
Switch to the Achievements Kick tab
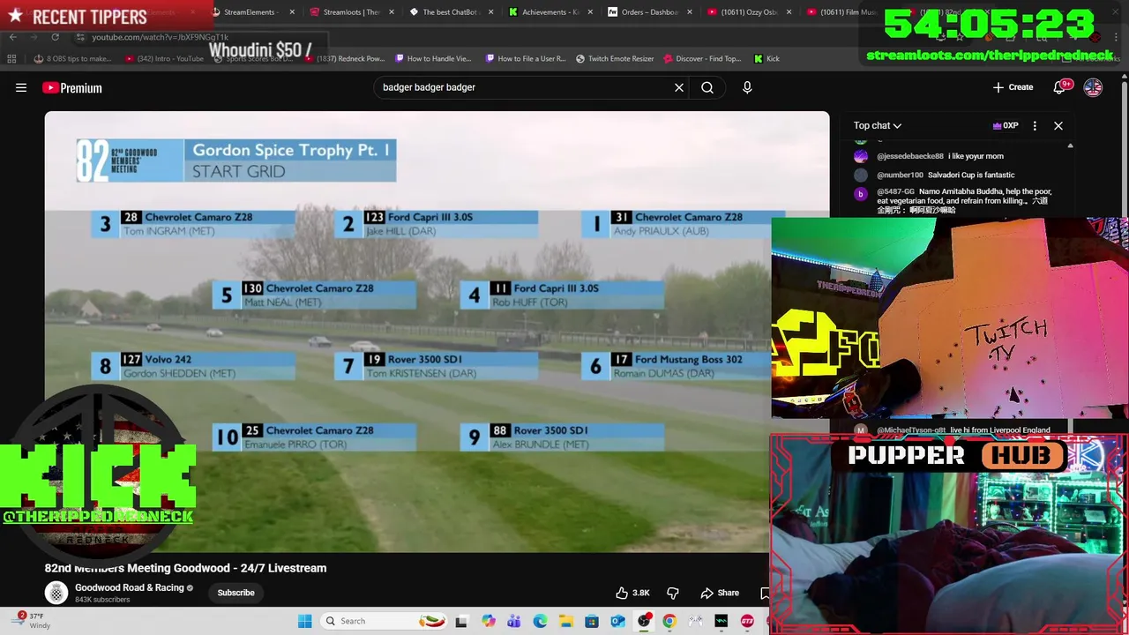pyautogui.click(x=550, y=12)
